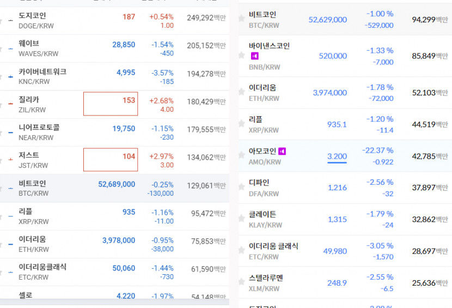
Task: Select the 스텔라루멘 coin name
Action: point(266,277)
